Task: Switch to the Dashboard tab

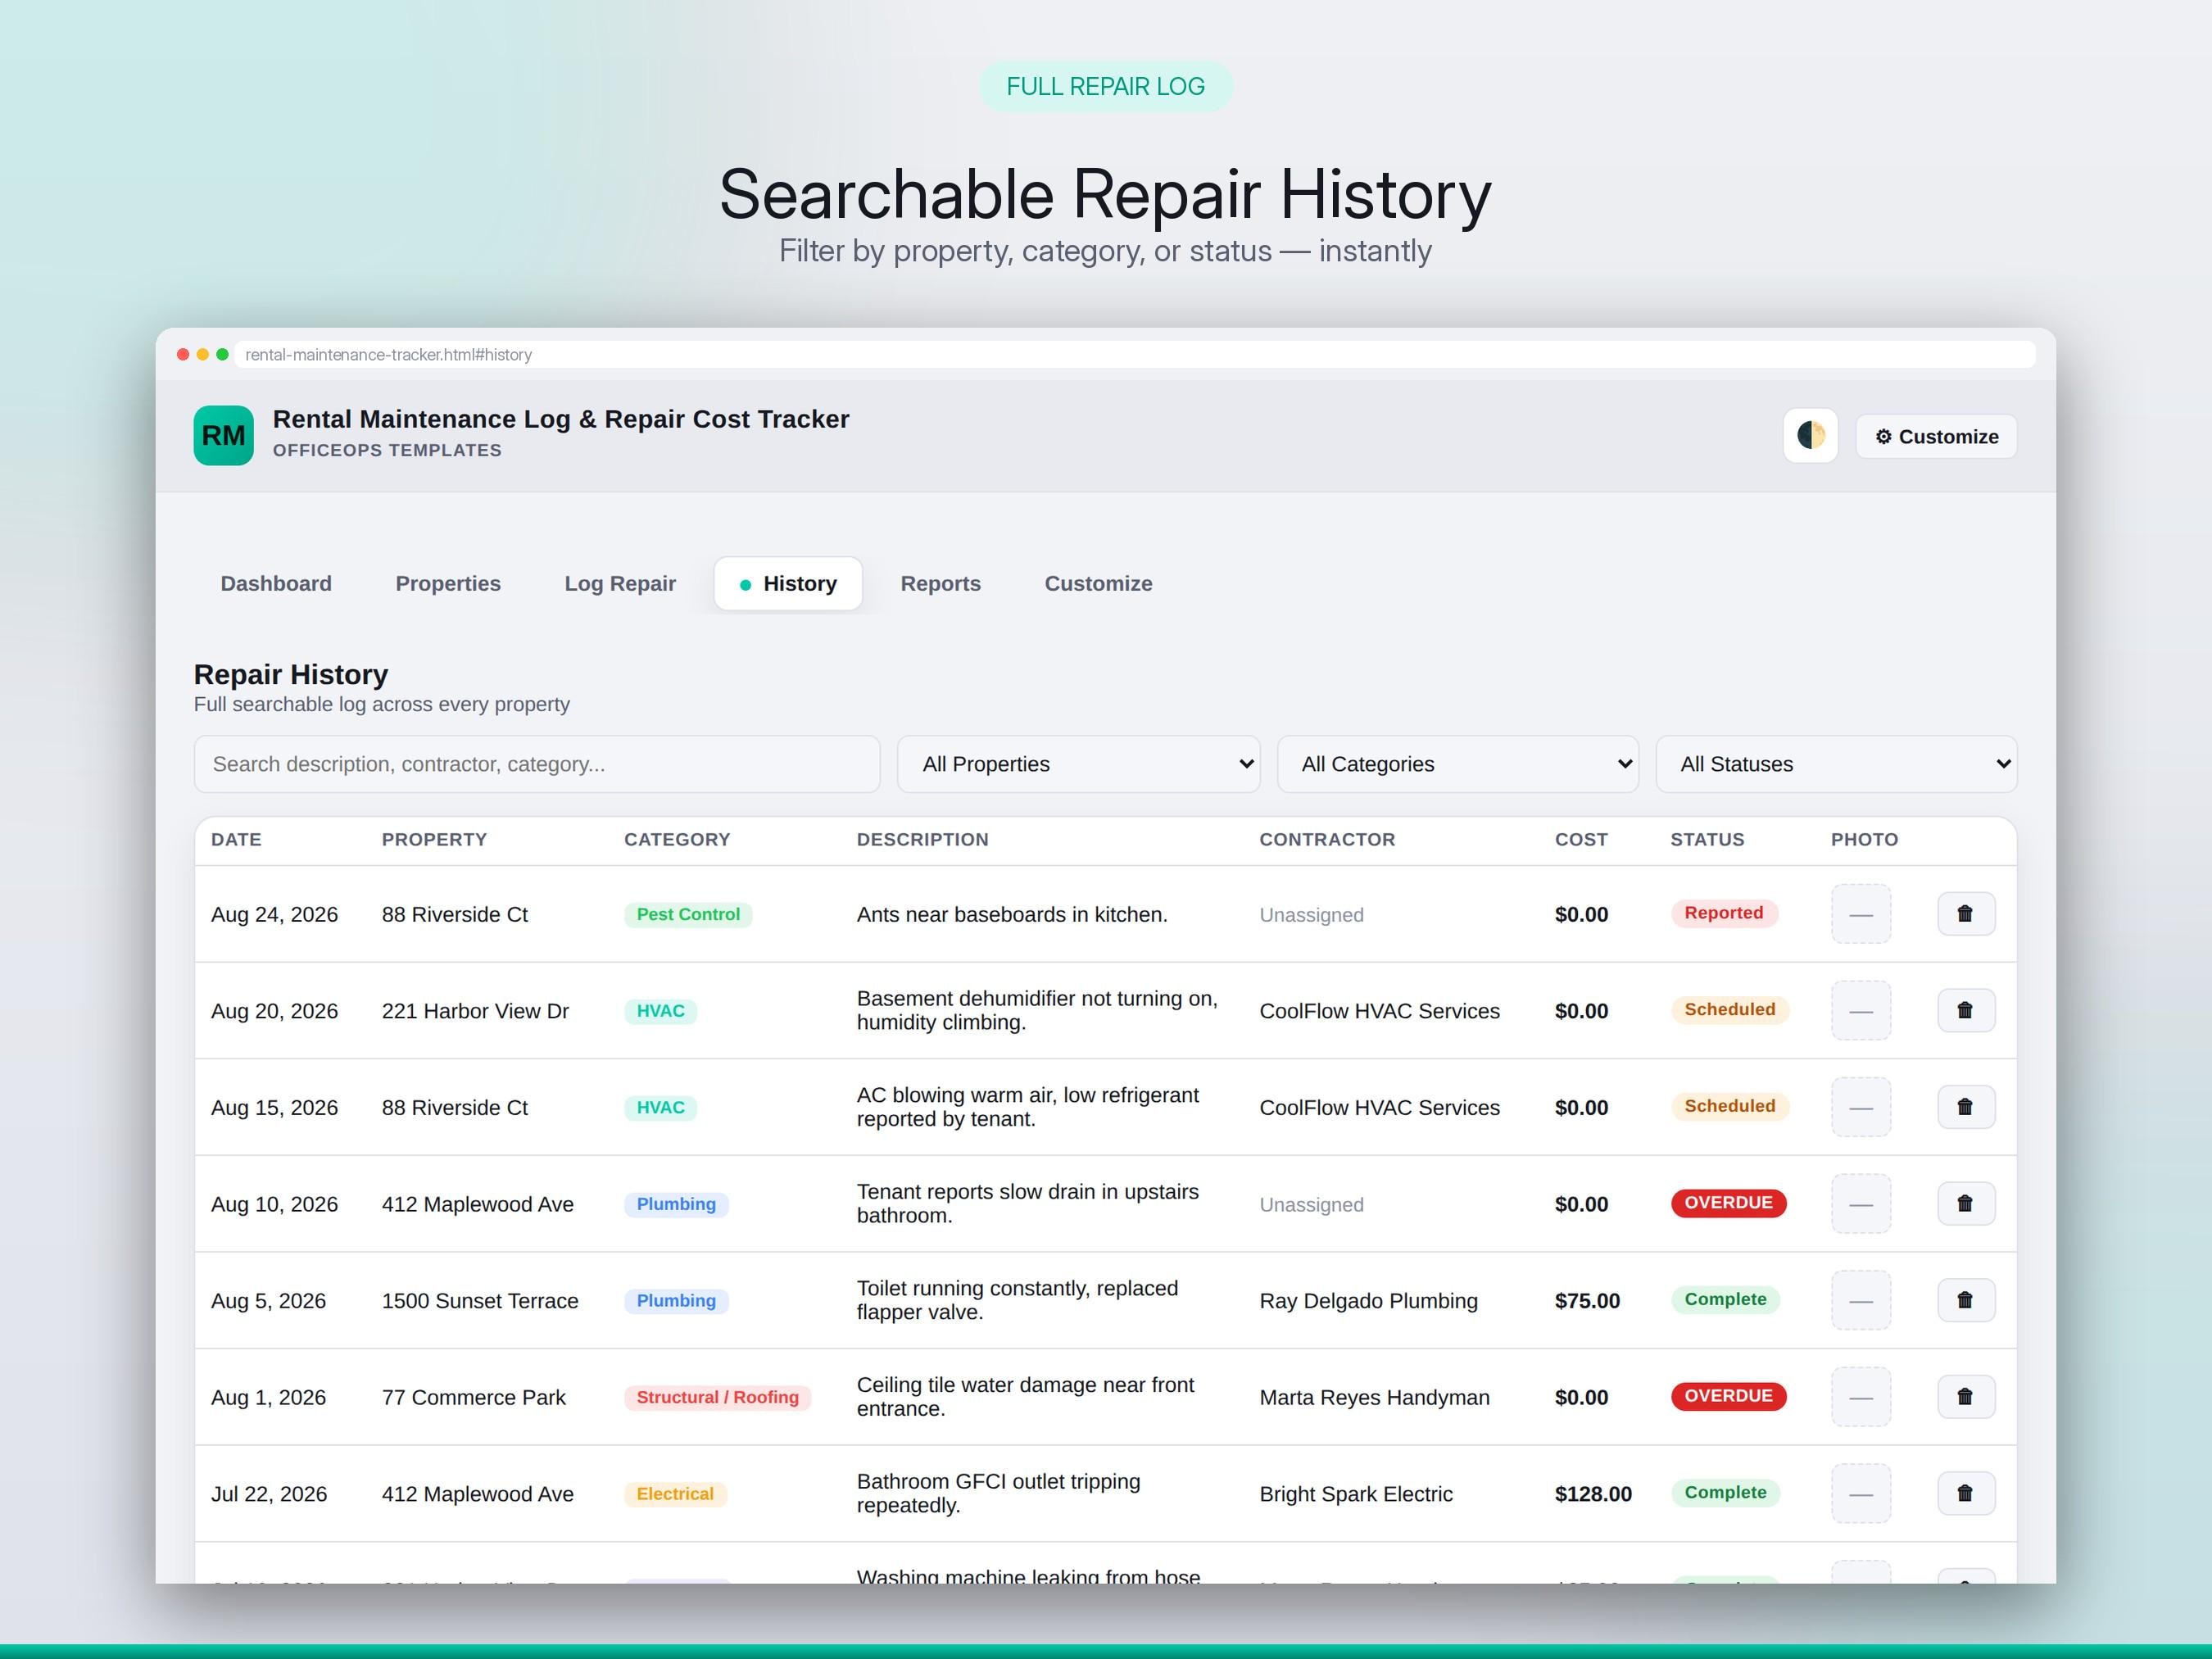Action: pos(276,583)
